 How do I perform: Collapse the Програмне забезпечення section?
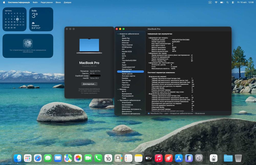[118, 100]
